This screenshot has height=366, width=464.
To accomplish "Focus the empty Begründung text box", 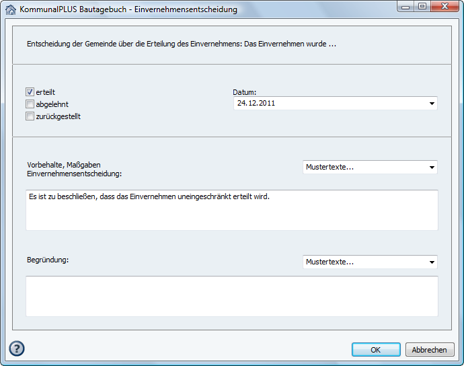I will (231, 296).
